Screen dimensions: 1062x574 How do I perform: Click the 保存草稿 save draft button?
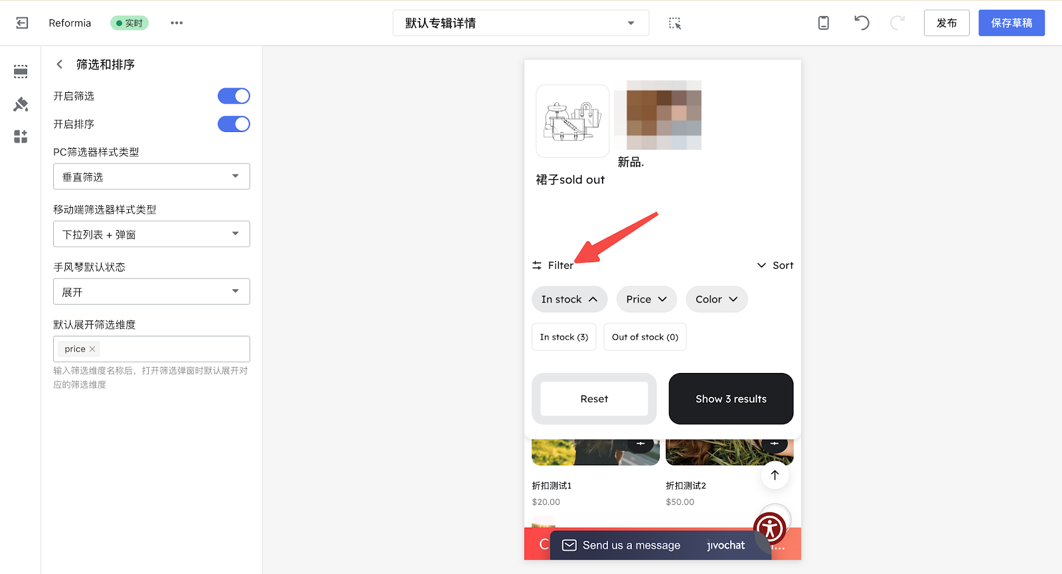click(x=1011, y=23)
